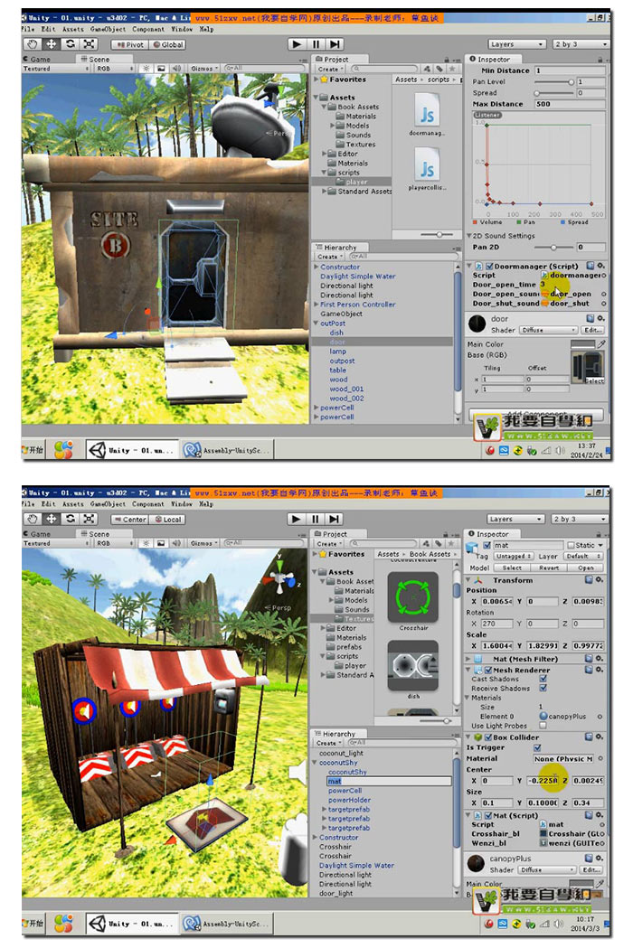Click the Play button in the upper screenshot

[x=297, y=44]
